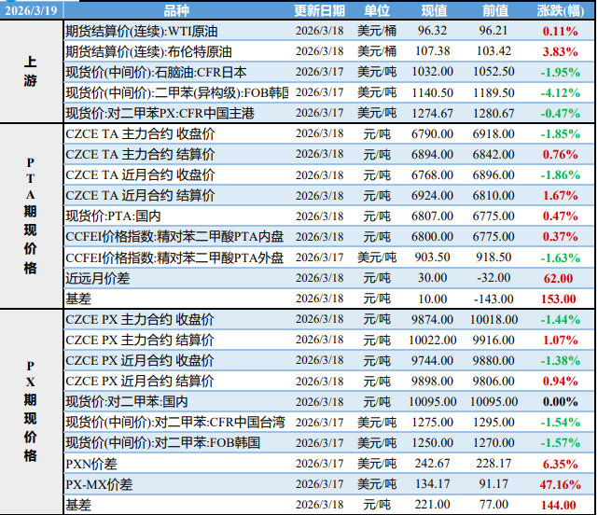Screen dimensions: 598x515
Task: Click the 0.00% change cell
Action: 561,402
